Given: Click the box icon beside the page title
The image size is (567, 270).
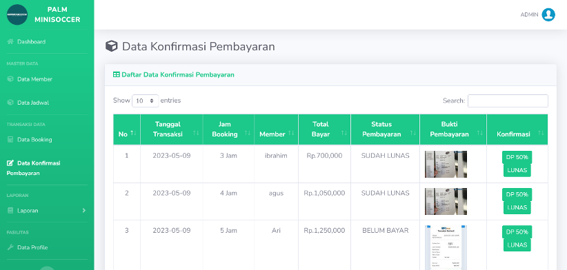Looking at the screenshot, I should (x=111, y=46).
